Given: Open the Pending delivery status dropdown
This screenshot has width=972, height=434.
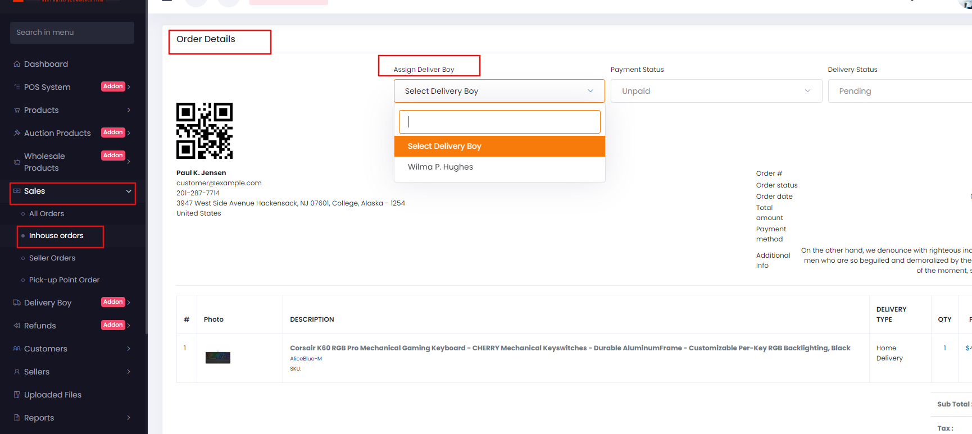Looking at the screenshot, I should pos(900,91).
